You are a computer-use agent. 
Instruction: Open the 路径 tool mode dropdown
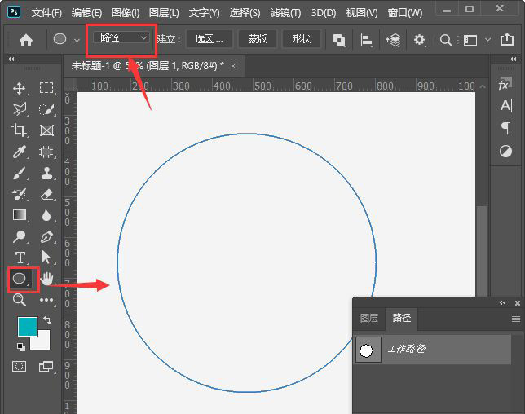(121, 38)
